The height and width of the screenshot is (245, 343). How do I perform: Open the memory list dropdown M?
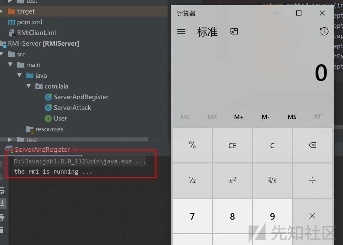[319, 117]
